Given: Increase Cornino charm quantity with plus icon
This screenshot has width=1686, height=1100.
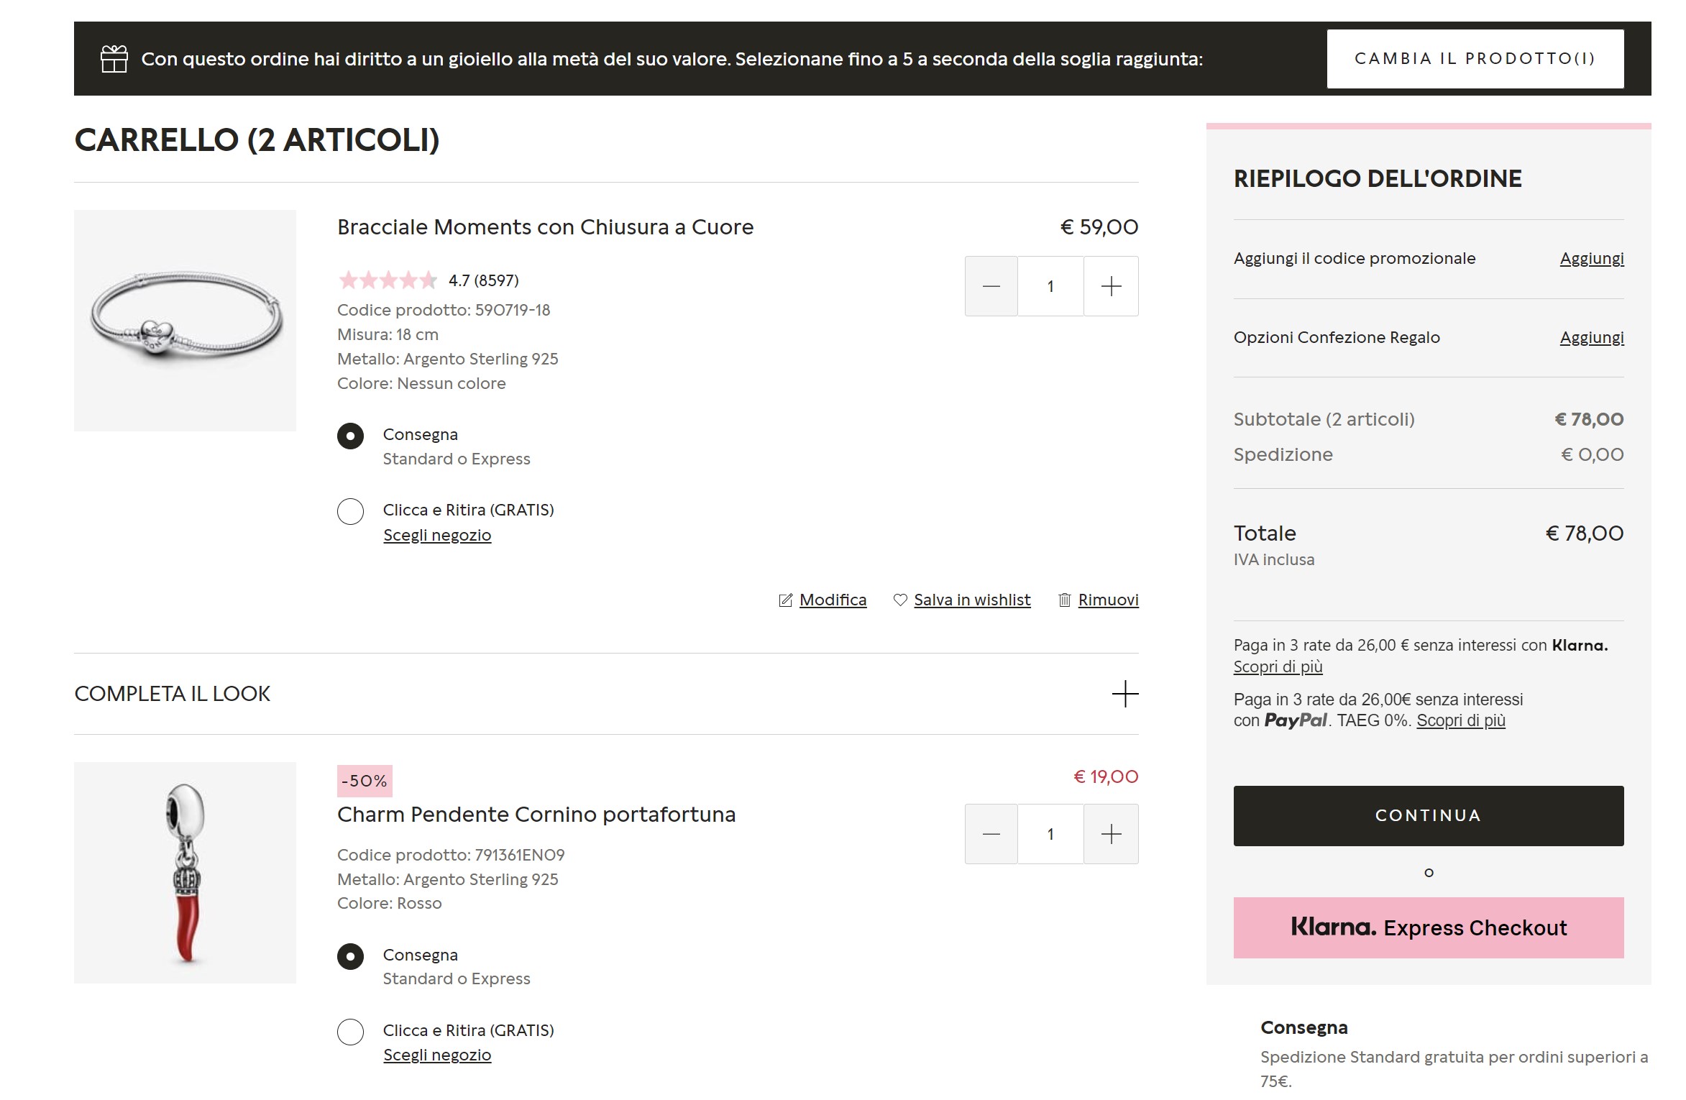Looking at the screenshot, I should pyautogui.click(x=1110, y=834).
